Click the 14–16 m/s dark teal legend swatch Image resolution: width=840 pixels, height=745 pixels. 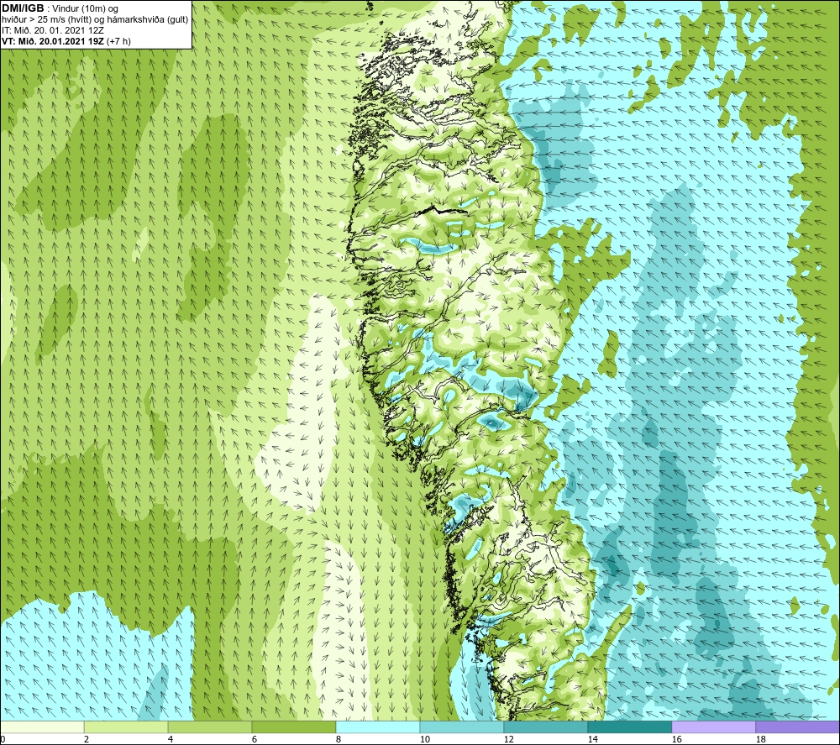(x=629, y=727)
